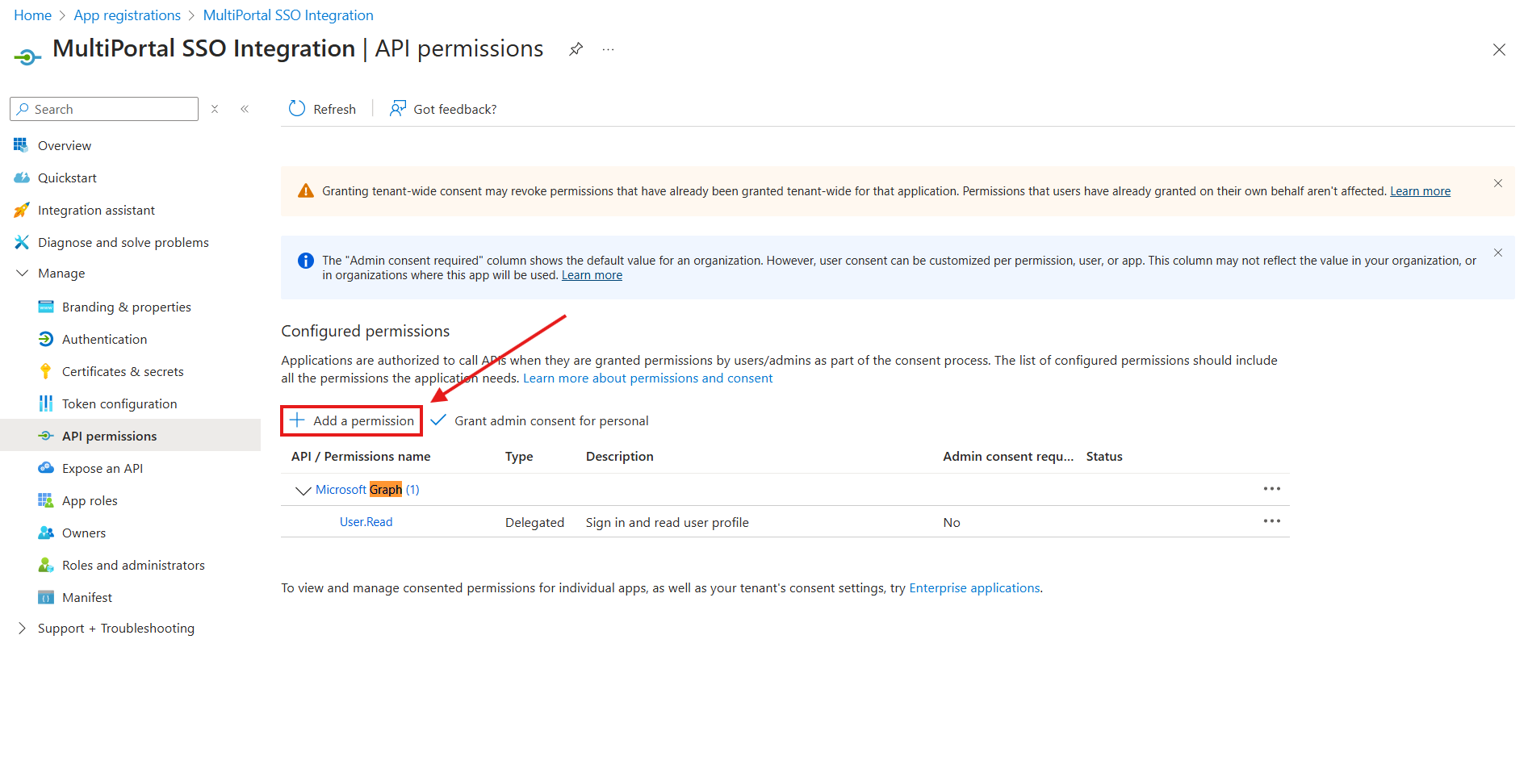Click the Overview grid icon in sidebar
This screenshot has width=1528, height=769.
pyautogui.click(x=21, y=145)
